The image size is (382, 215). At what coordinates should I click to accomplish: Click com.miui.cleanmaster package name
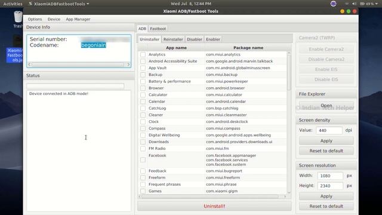point(226,115)
